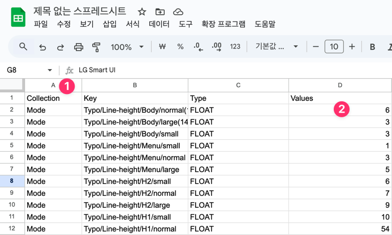Viewport: 392px width, 235px height.
Task: Open Google Sheets home logo
Action: point(18,18)
